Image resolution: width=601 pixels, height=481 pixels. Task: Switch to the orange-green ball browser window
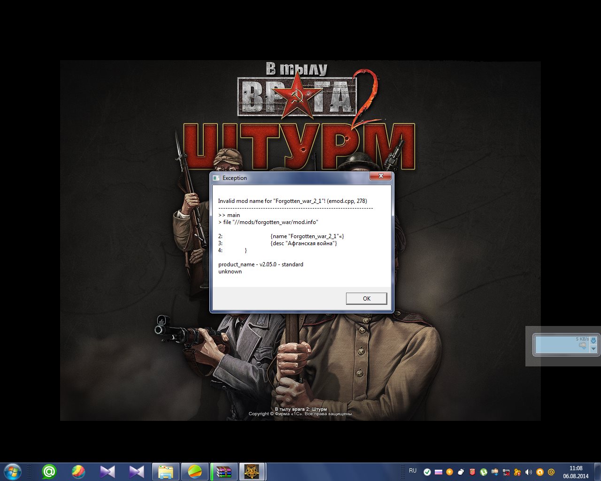click(195, 471)
